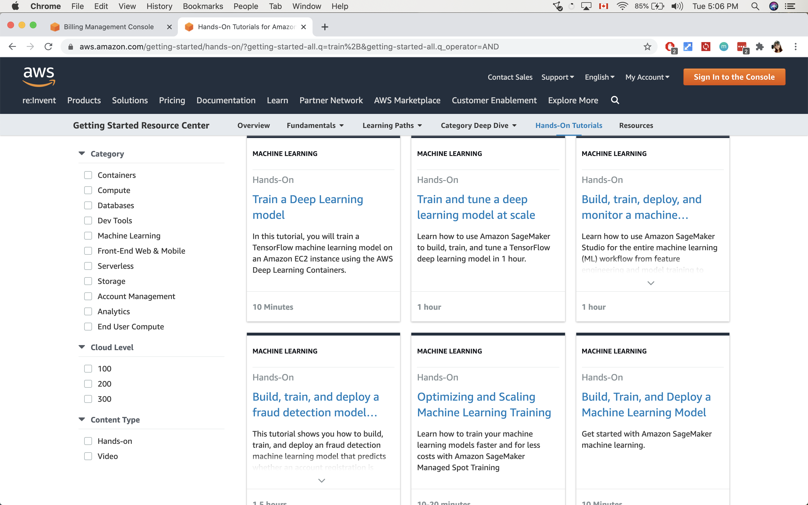
Task: Click the volume icon in menu bar
Action: click(x=677, y=6)
